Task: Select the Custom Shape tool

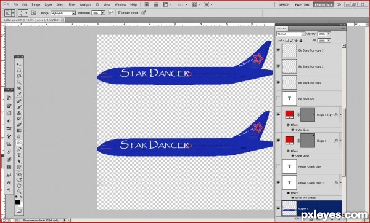Action: [19, 167]
